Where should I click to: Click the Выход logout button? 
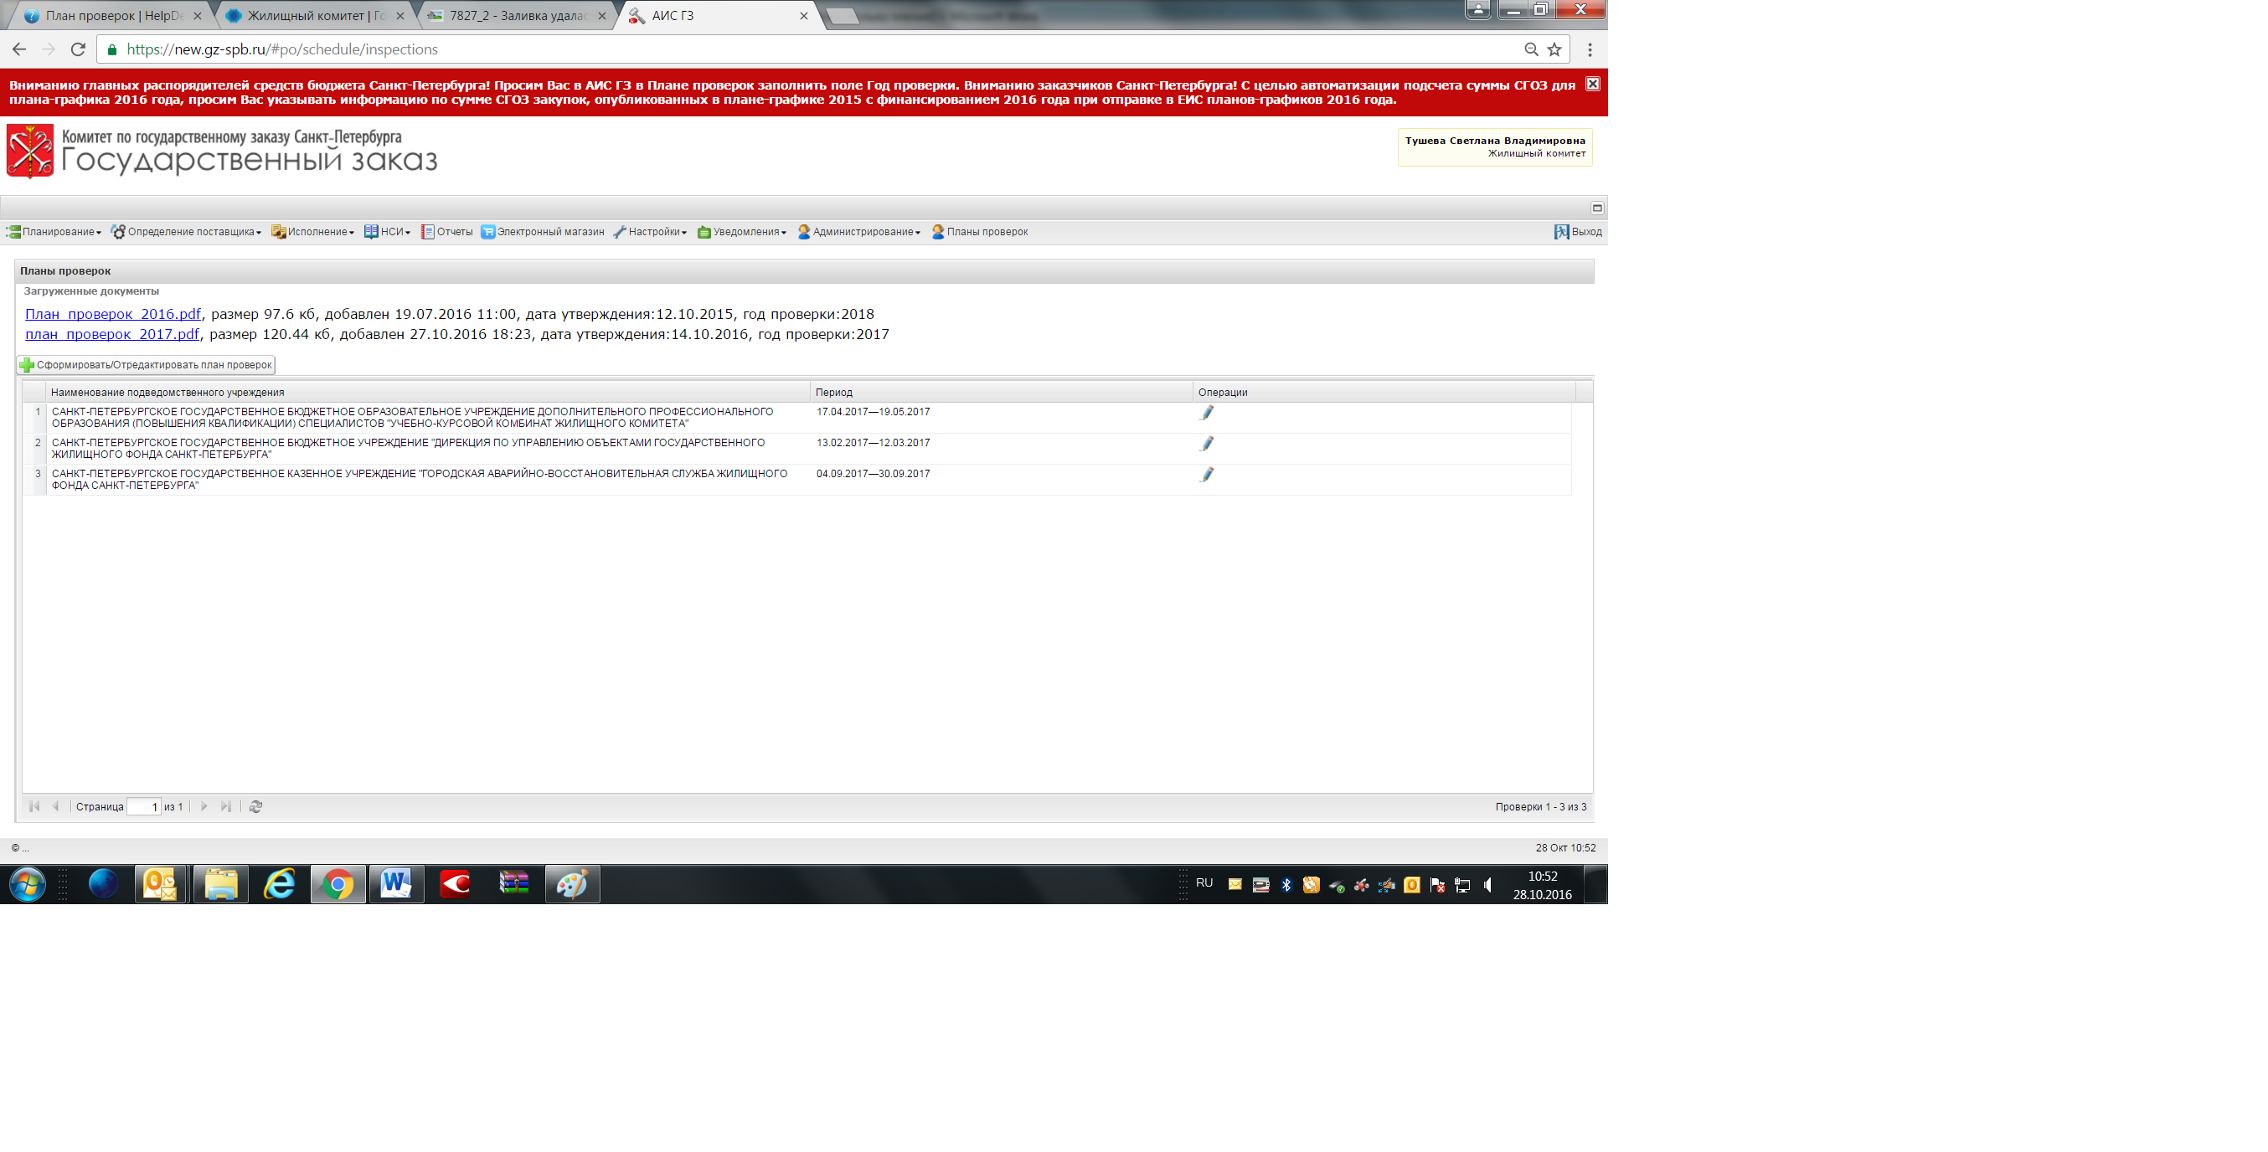click(x=1578, y=233)
